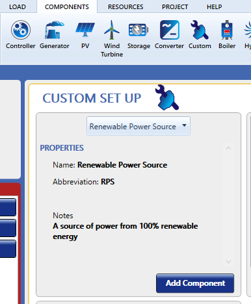Switch to the LOAD tab

tap(18, 7)
